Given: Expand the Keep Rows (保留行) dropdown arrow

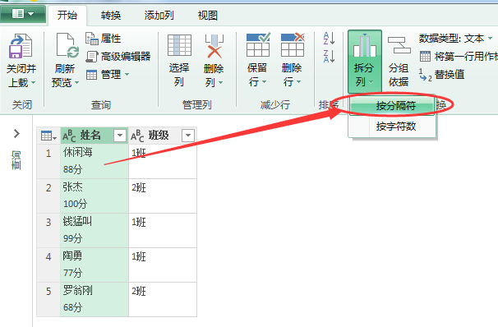Looking at the screenshot, I should pyautogui.click(x=264, y=82).
